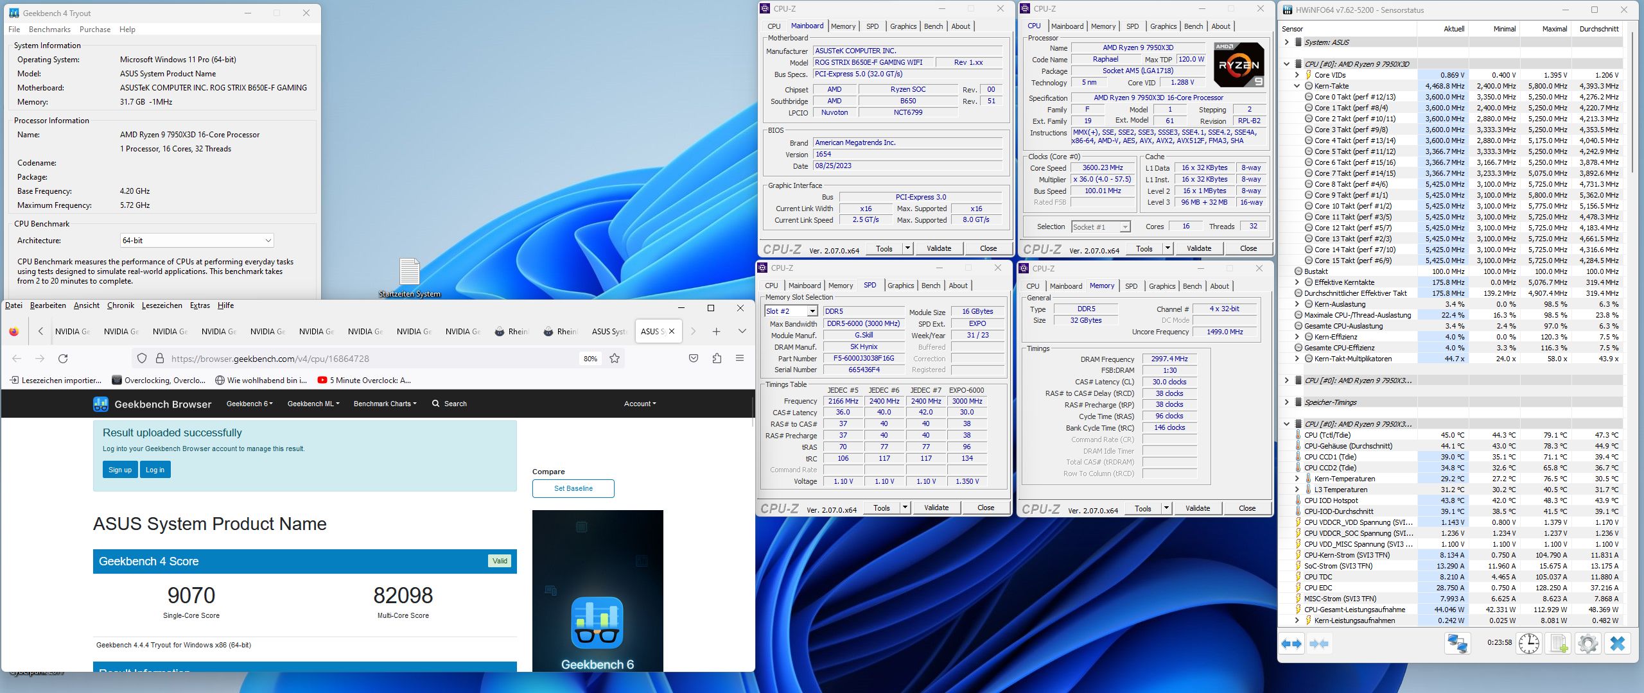Open Purchase menu in Geekbench 4
1644x693 pixels.
tap(95, 30)
